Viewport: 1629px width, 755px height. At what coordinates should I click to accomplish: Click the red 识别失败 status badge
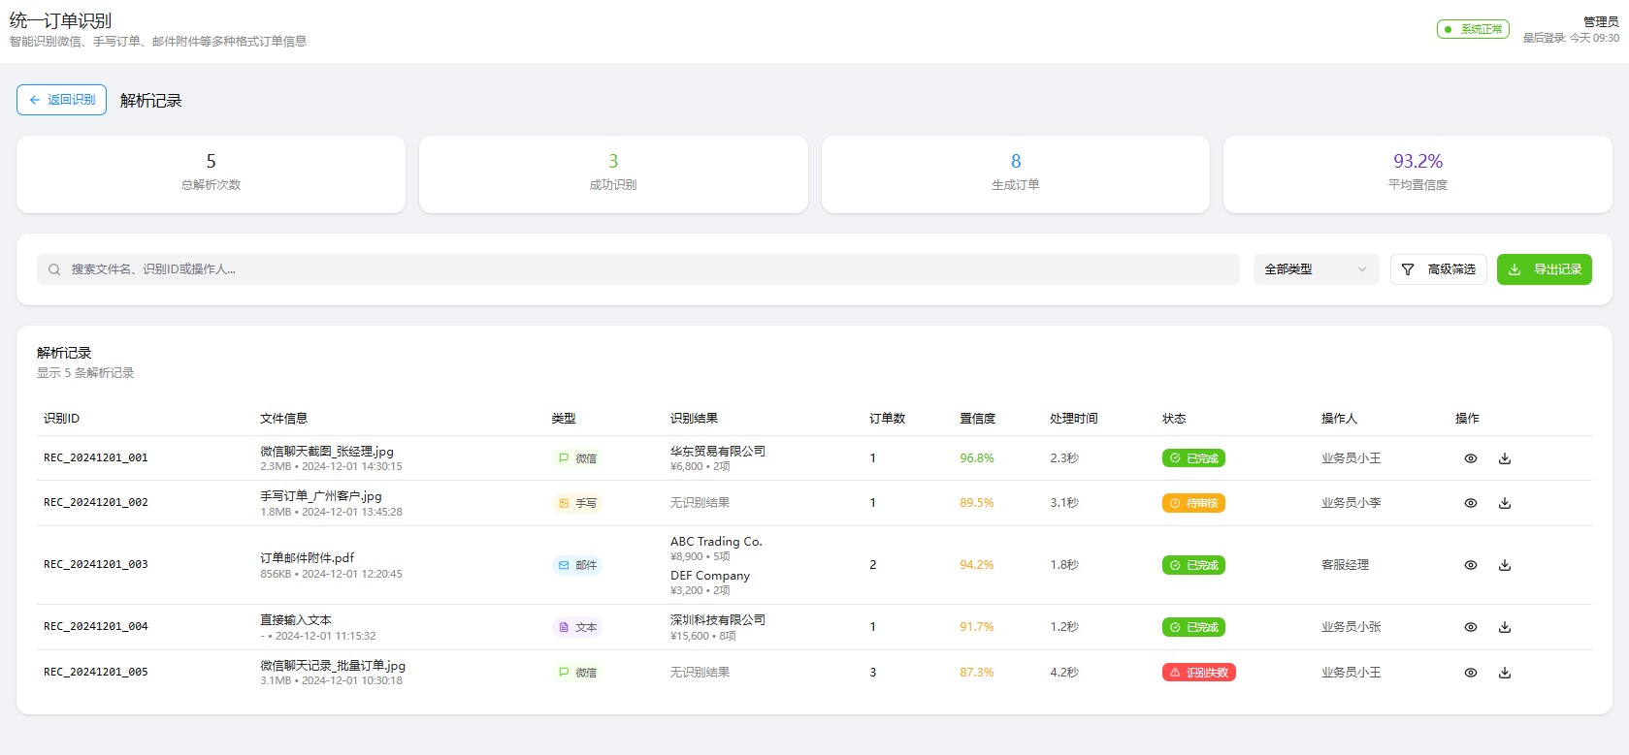tap(1198, 673)
